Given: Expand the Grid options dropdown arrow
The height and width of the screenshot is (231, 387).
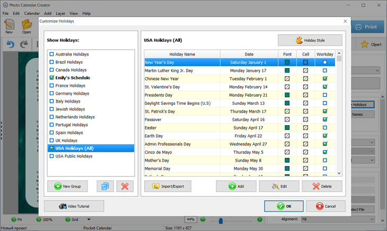Looking at the screenshot, I should click(x=89, y=219).
